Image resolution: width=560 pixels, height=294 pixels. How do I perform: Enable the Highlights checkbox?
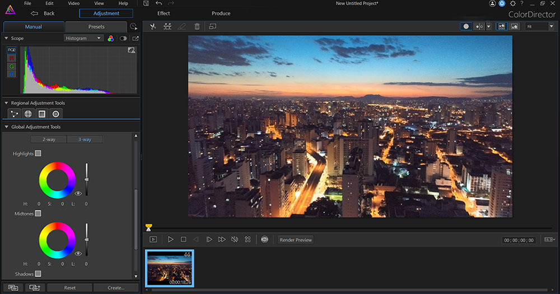pyautogui.click(x=38, y=153)
